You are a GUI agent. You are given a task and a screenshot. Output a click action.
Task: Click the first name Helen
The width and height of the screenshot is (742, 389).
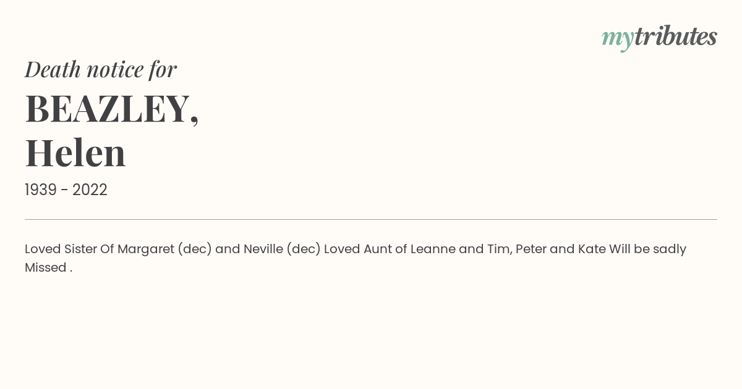[75, 153]
